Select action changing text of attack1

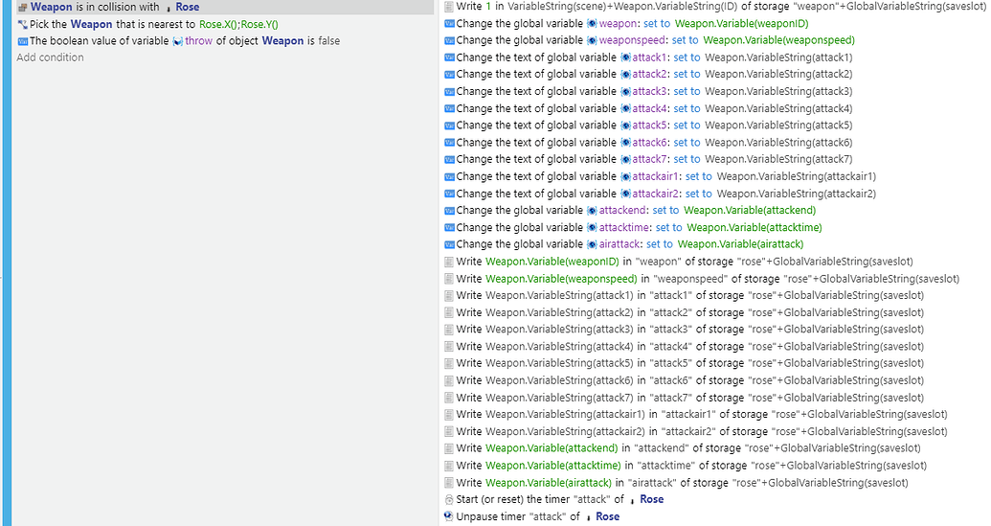click(x=648, y=57)
